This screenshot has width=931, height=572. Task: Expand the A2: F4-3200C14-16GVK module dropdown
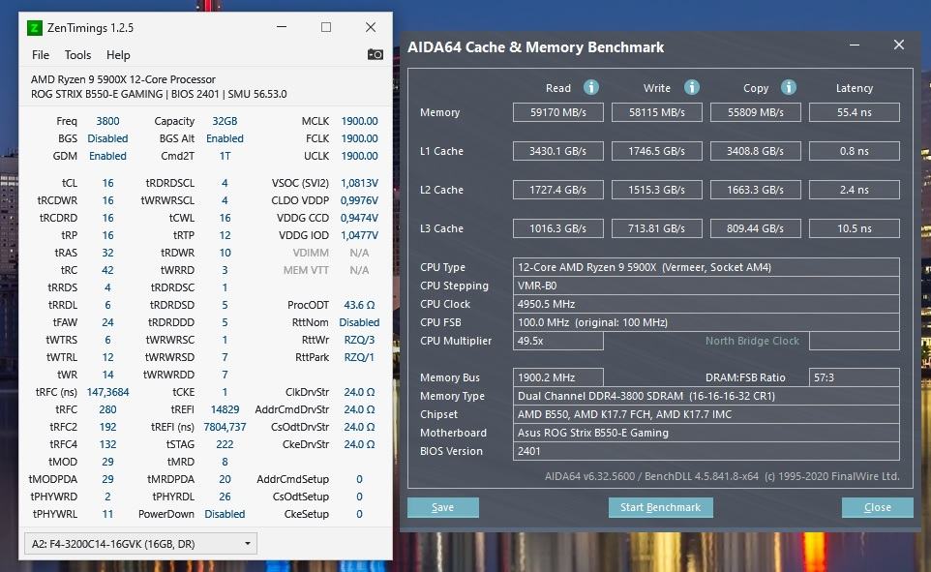click(x=140, y=544)
